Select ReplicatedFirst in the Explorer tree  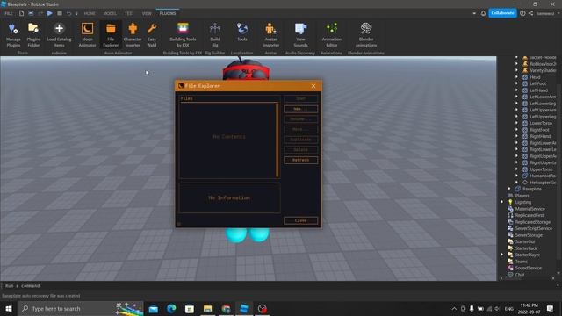point(530,215)
